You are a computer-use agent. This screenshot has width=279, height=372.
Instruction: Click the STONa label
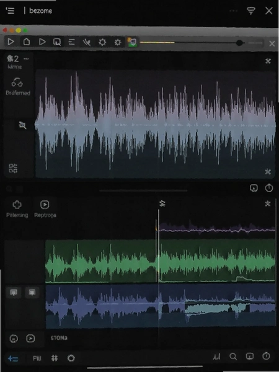(59, 338)
